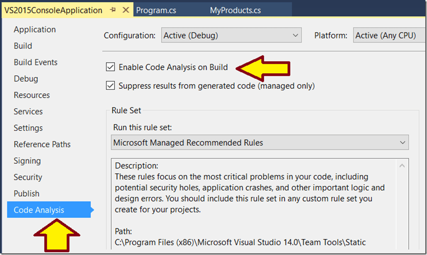This screenshot has width=427, height=255.
Task: Show the Debug properties page
Action: point(26,79)
